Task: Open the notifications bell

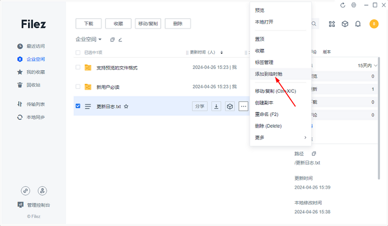Action: [358, 24]
